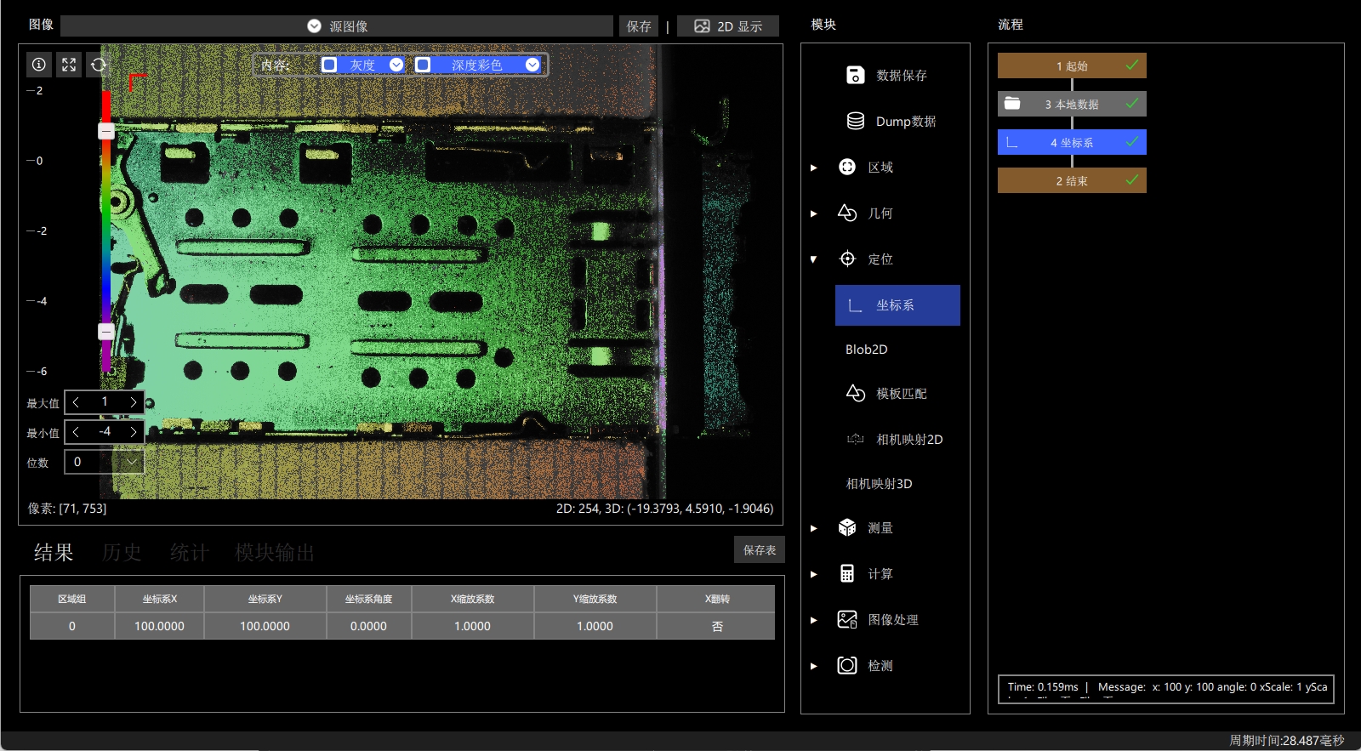Click the 坐标系X value 100.0000

(x=159, y=626)
